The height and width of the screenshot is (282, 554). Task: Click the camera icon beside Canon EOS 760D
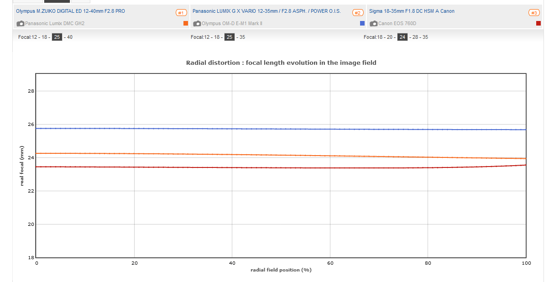click(374, 23)
